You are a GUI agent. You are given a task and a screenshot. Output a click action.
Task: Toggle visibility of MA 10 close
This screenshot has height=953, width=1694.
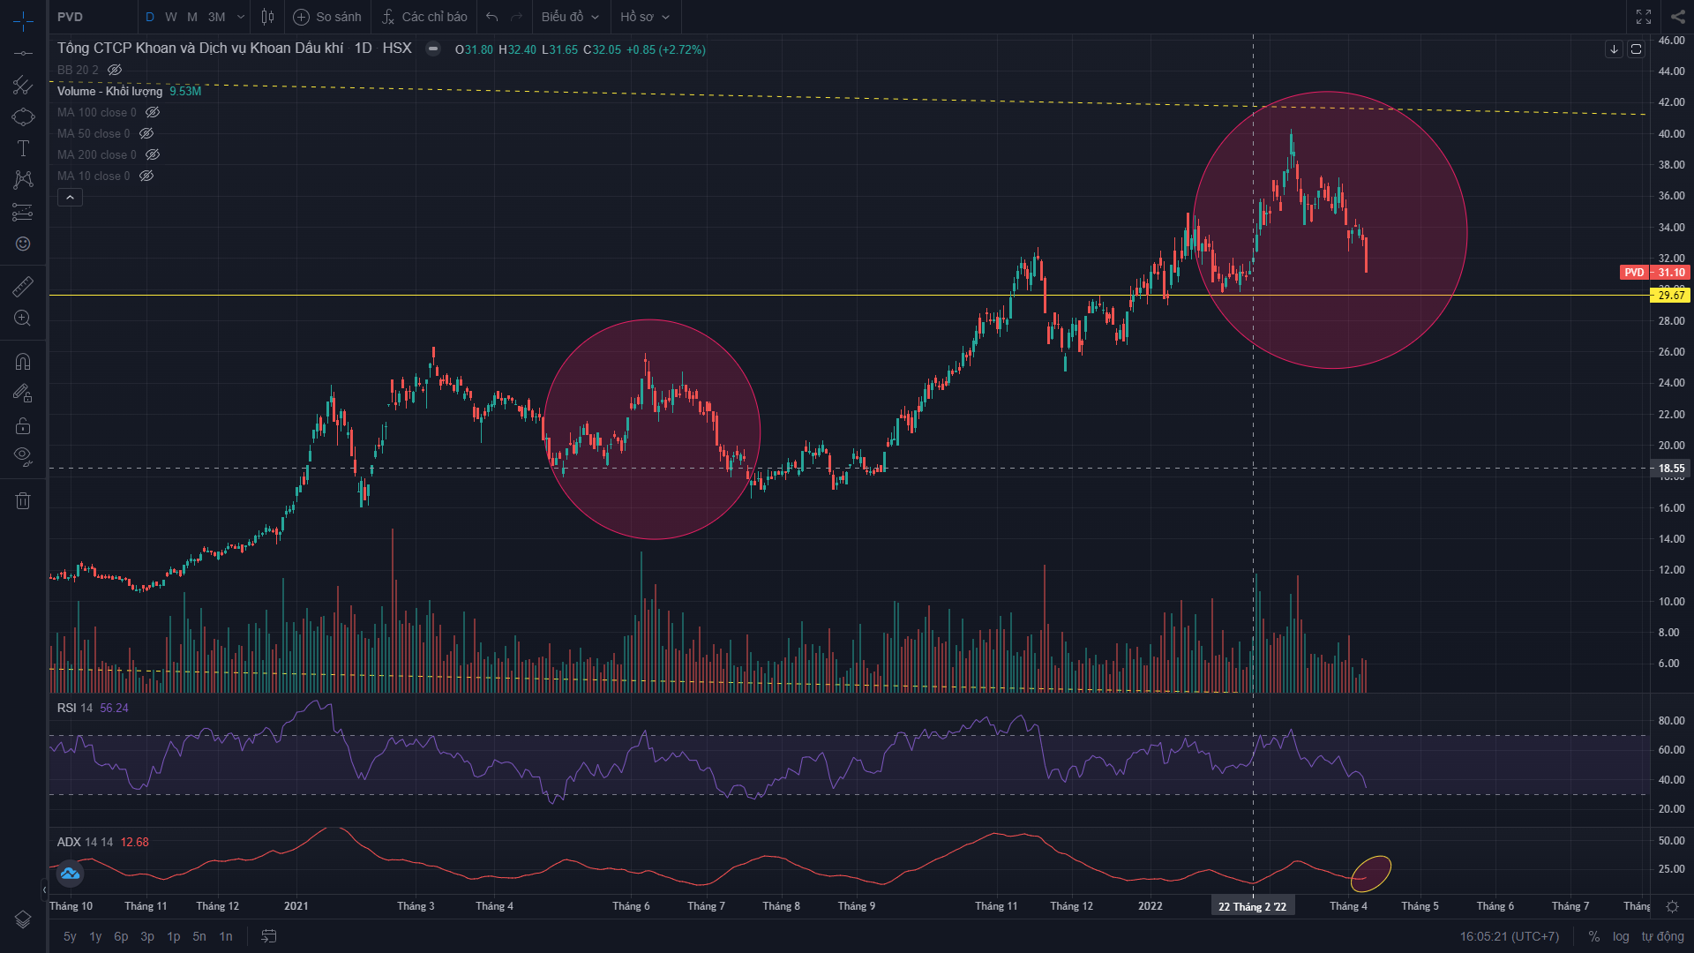[146, 176]
